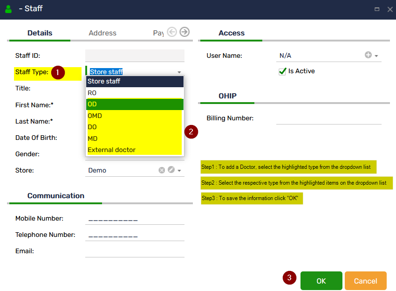The width and height of the screenshot is (396, 291).
Task: Click the maximize window icon
Action: (376, 9)
